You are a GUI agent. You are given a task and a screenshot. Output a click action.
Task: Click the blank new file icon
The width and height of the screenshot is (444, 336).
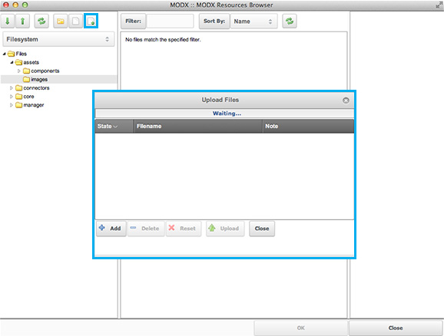coord(75,21)
